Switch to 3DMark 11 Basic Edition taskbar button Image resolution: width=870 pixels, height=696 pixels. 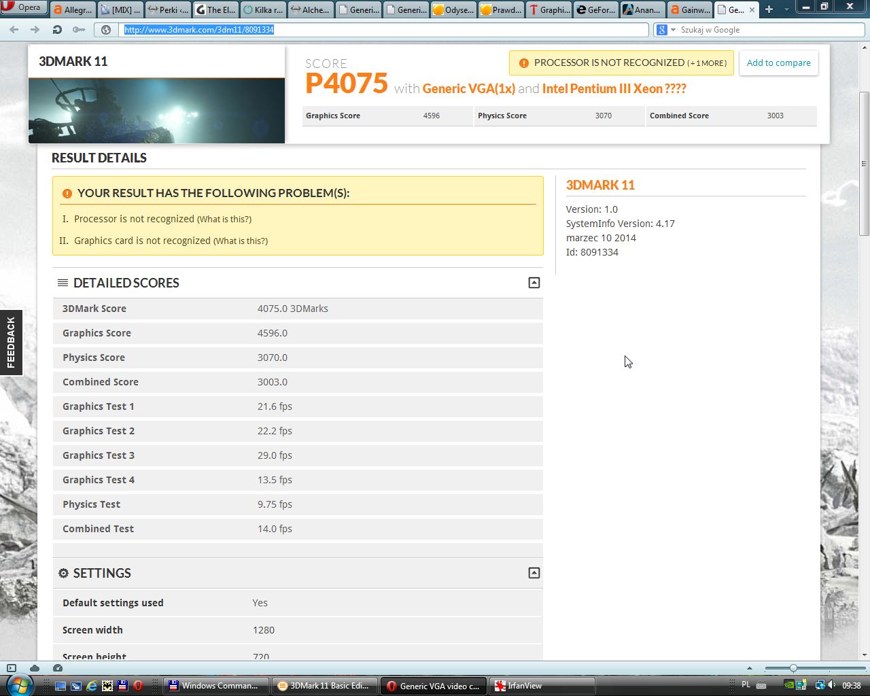(325, 686)
